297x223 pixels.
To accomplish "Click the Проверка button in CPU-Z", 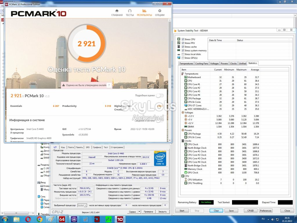I will point(148,212).
